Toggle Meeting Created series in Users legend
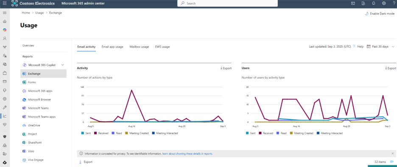 [x=302, y=133]
